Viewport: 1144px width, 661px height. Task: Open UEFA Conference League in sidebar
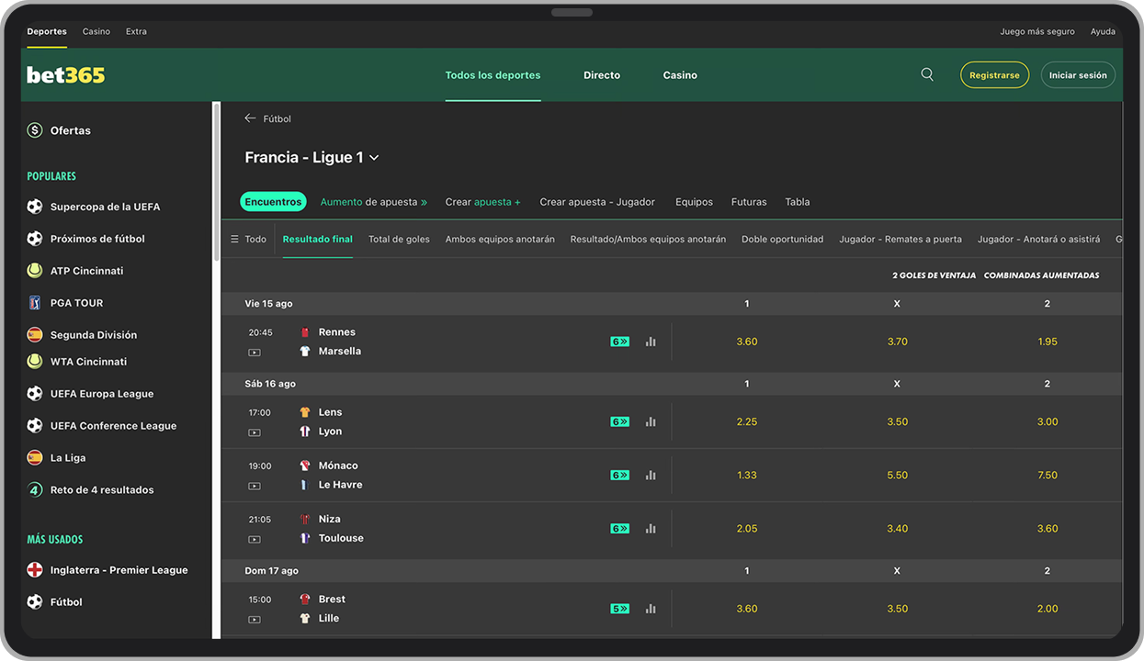click(x=113, y=426)
